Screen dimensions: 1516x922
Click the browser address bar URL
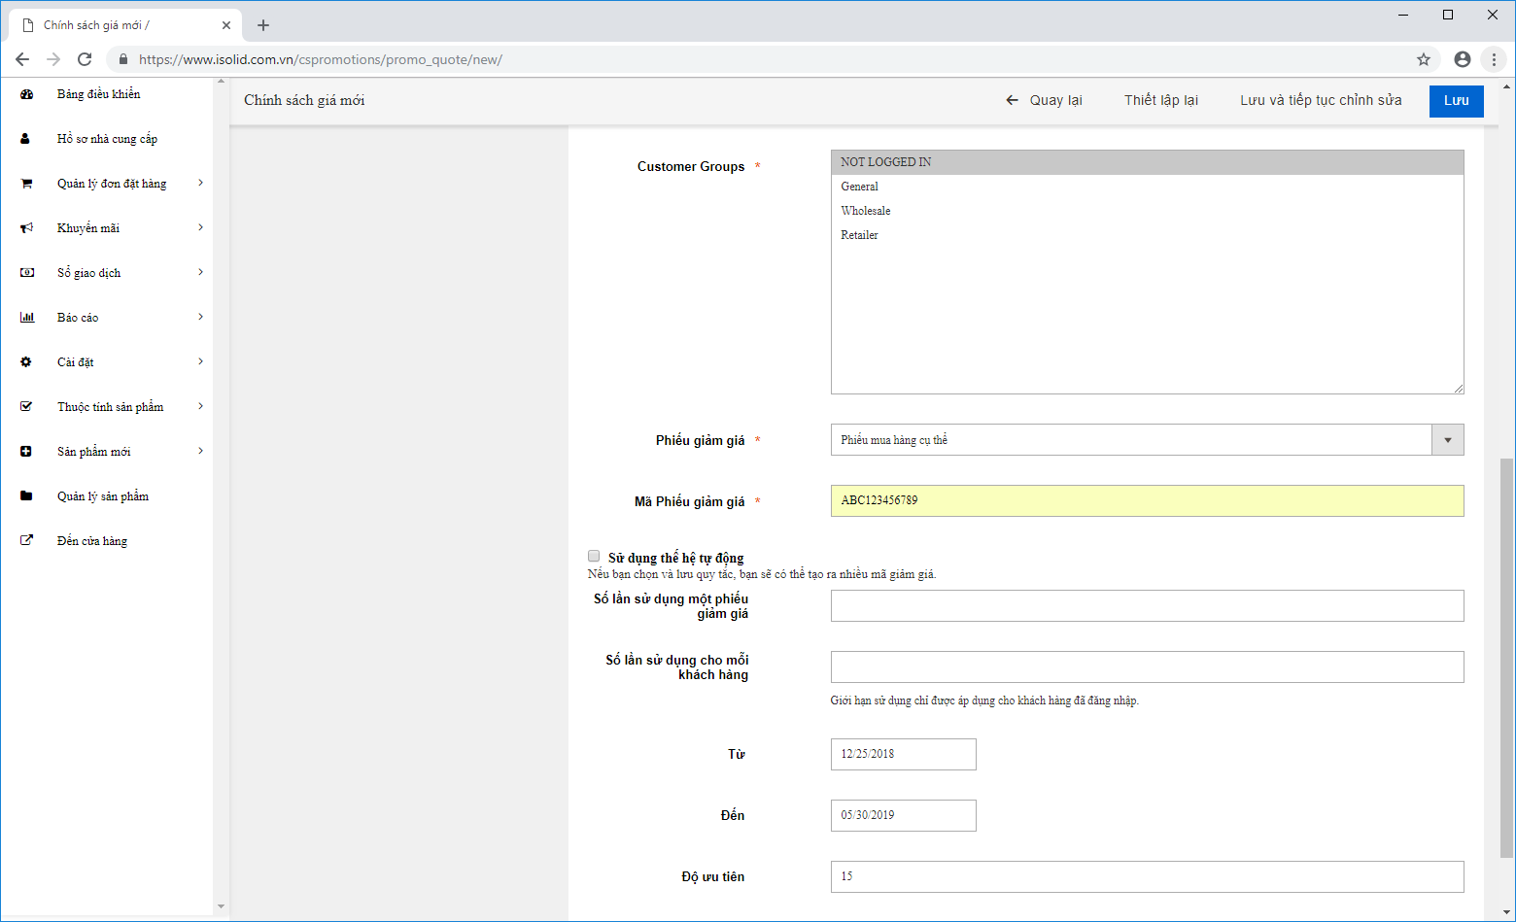321,59
